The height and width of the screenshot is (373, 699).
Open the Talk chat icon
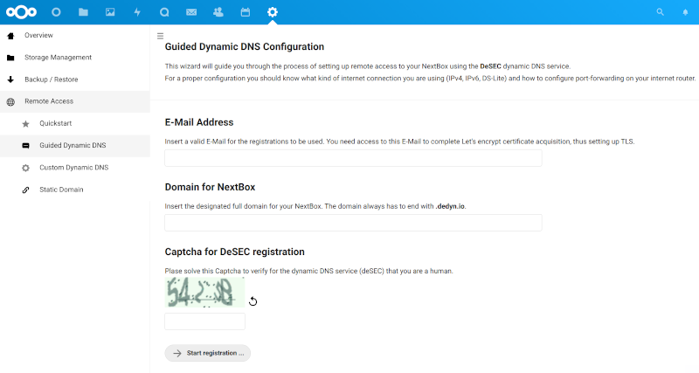click(164, 12)
